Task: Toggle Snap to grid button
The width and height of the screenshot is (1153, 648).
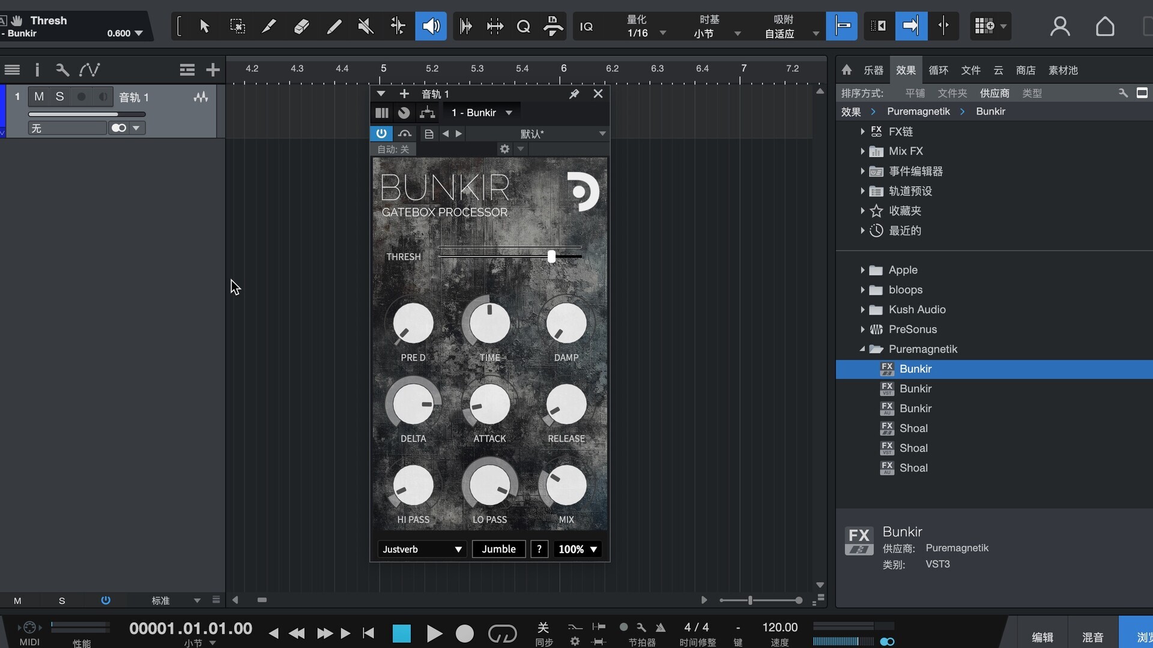Action: [x=841, y=26]
